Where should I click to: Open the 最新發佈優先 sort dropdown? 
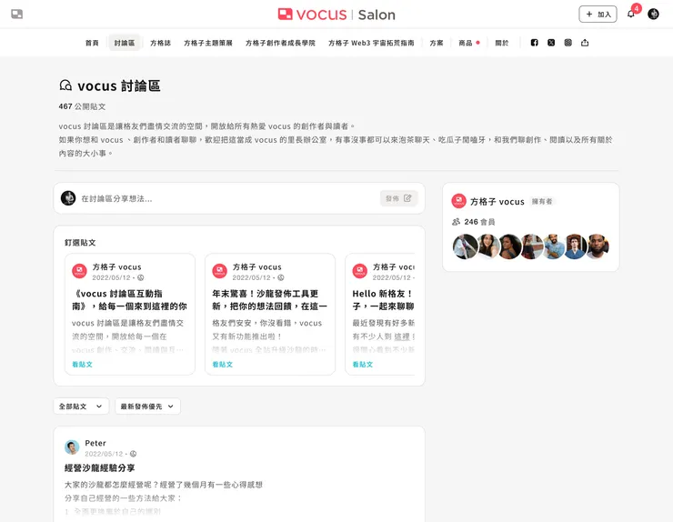(147, 407)
